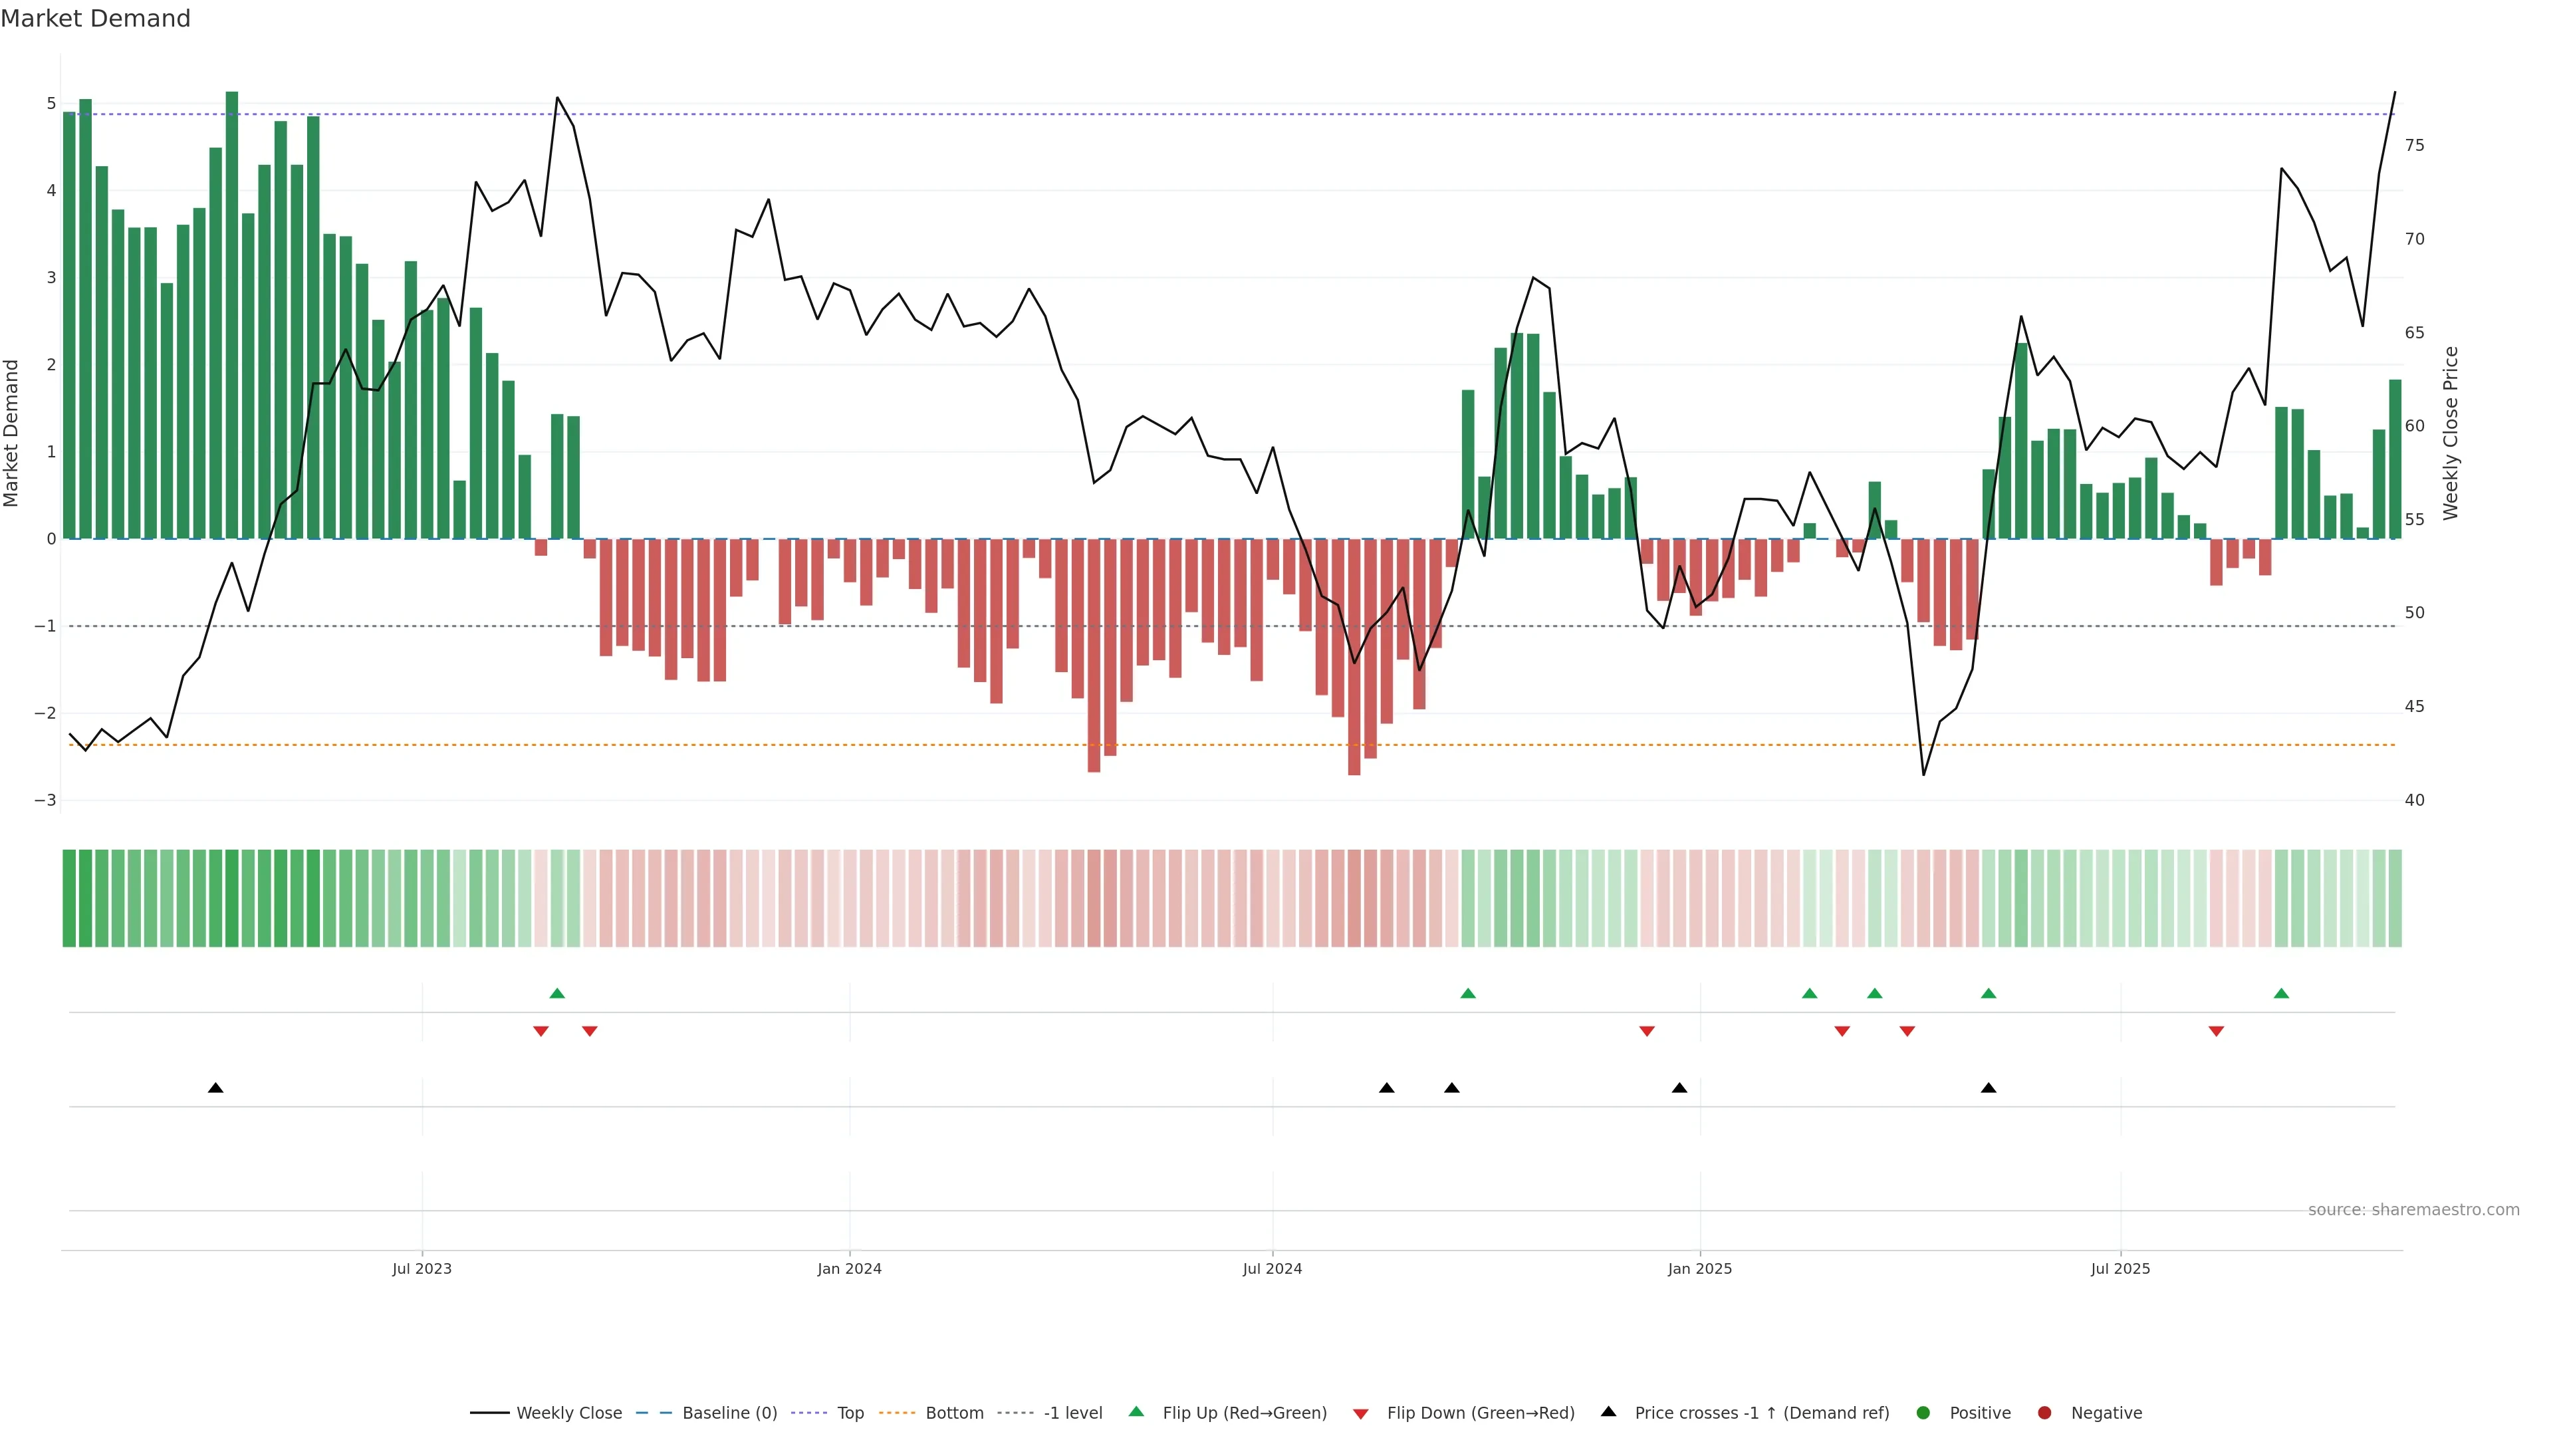
Task: Click the Jul 2025 x-axis label
Action: (2120, 1268)
